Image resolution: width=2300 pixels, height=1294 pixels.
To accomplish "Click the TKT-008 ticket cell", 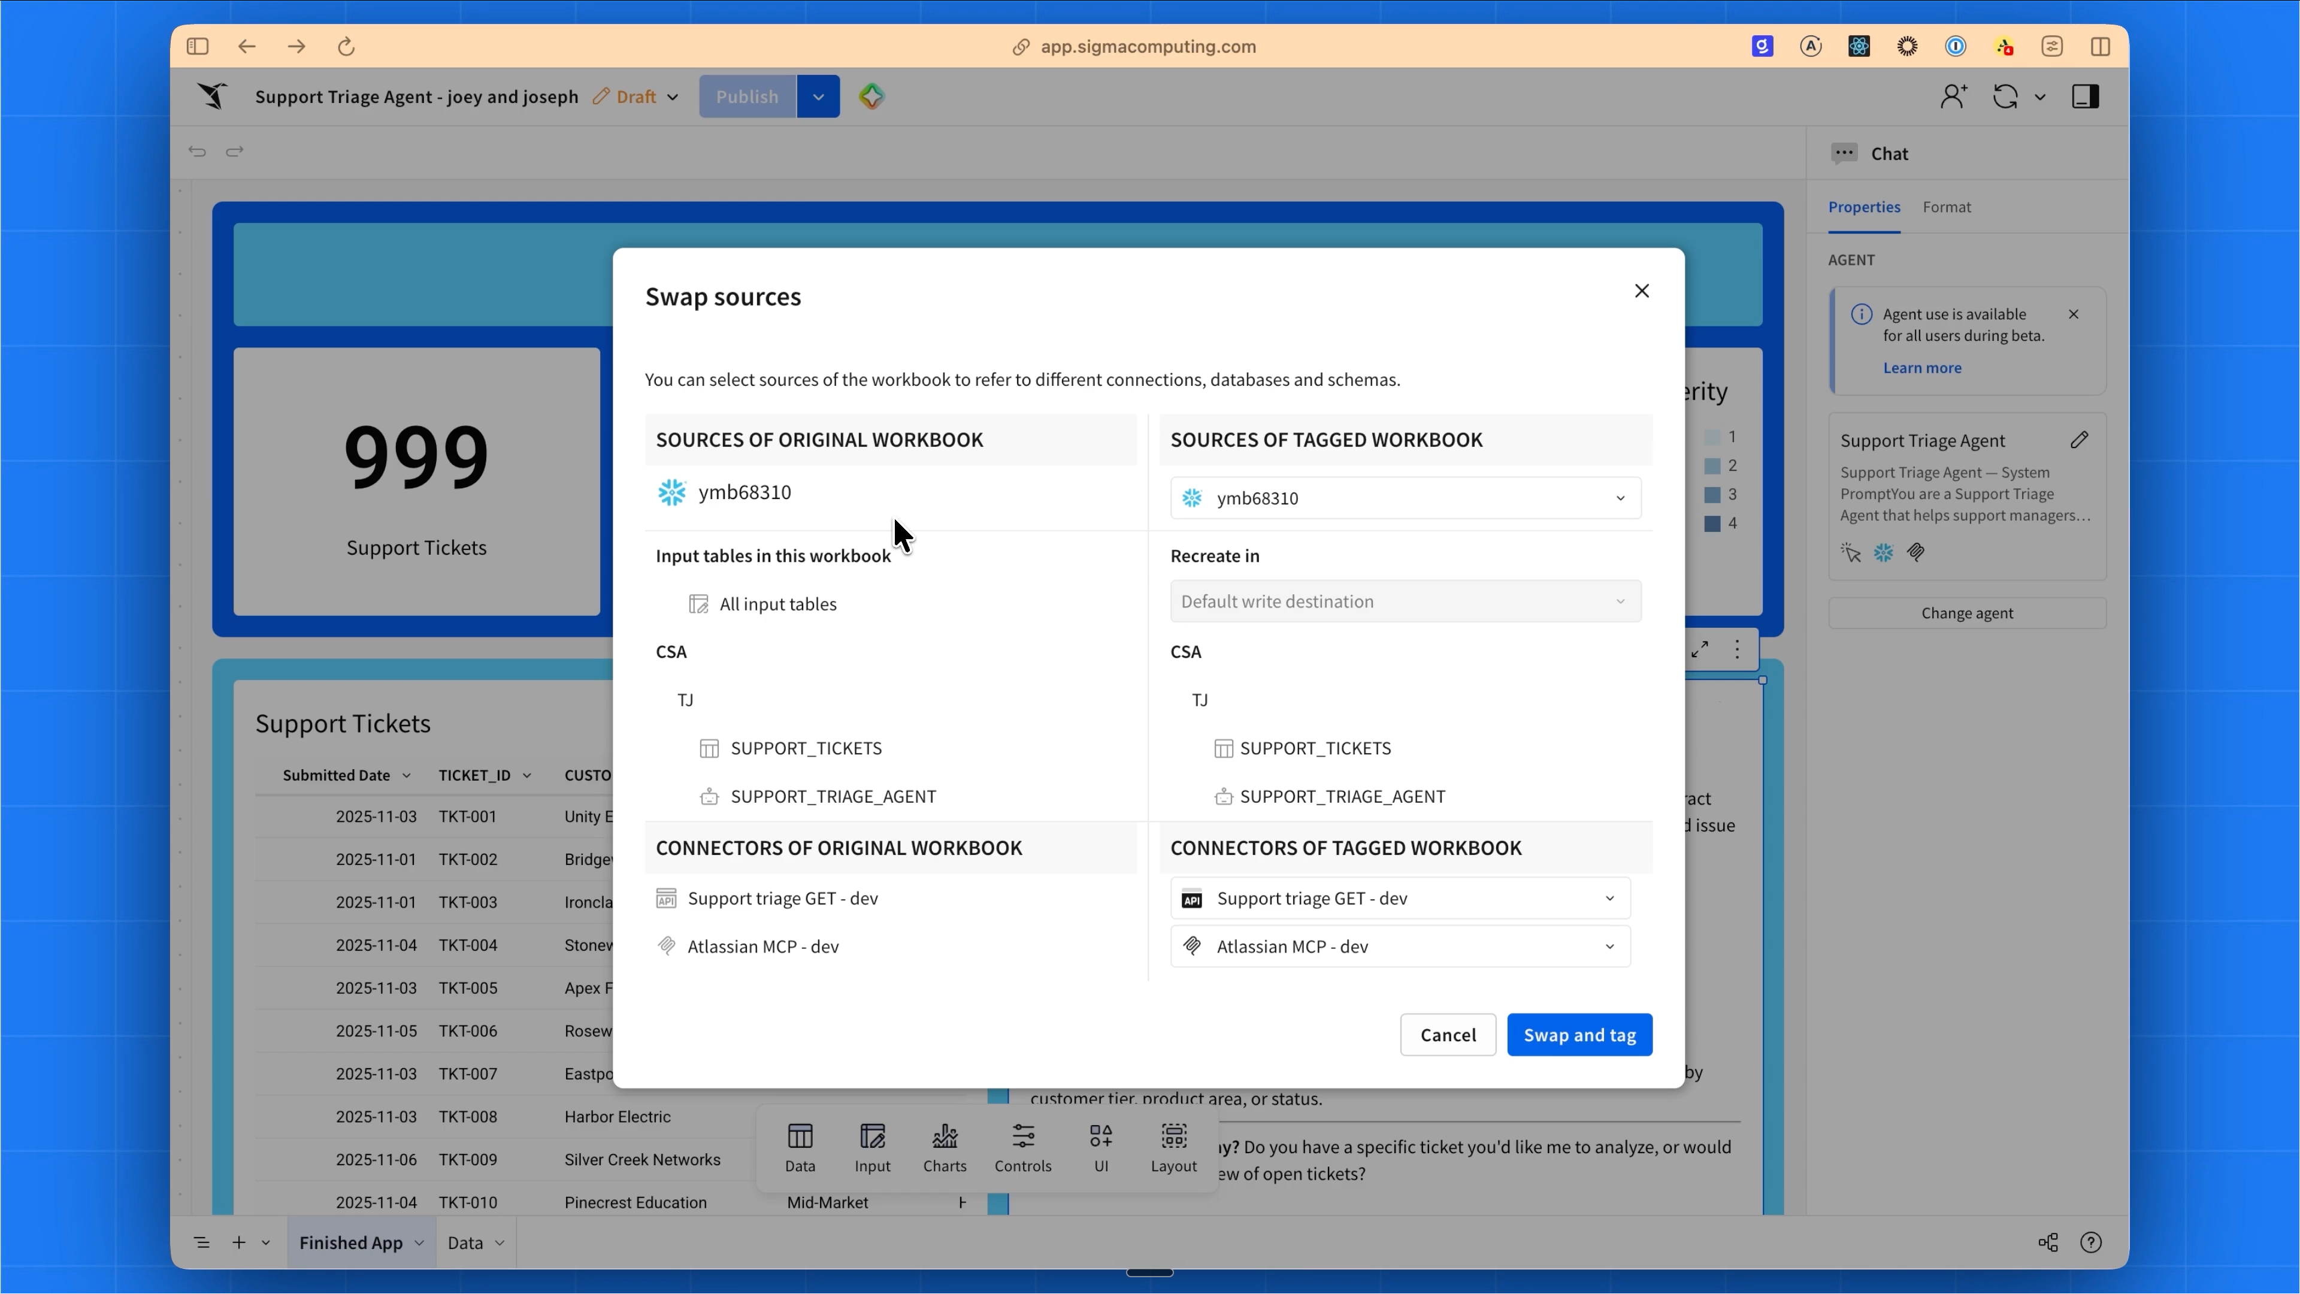I will click(x=468, y=1117).
